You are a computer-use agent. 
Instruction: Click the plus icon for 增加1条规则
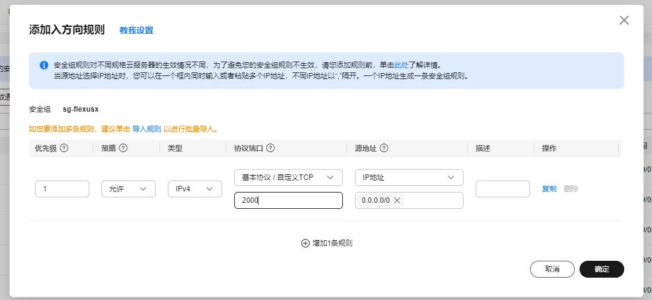coord(305,243)
